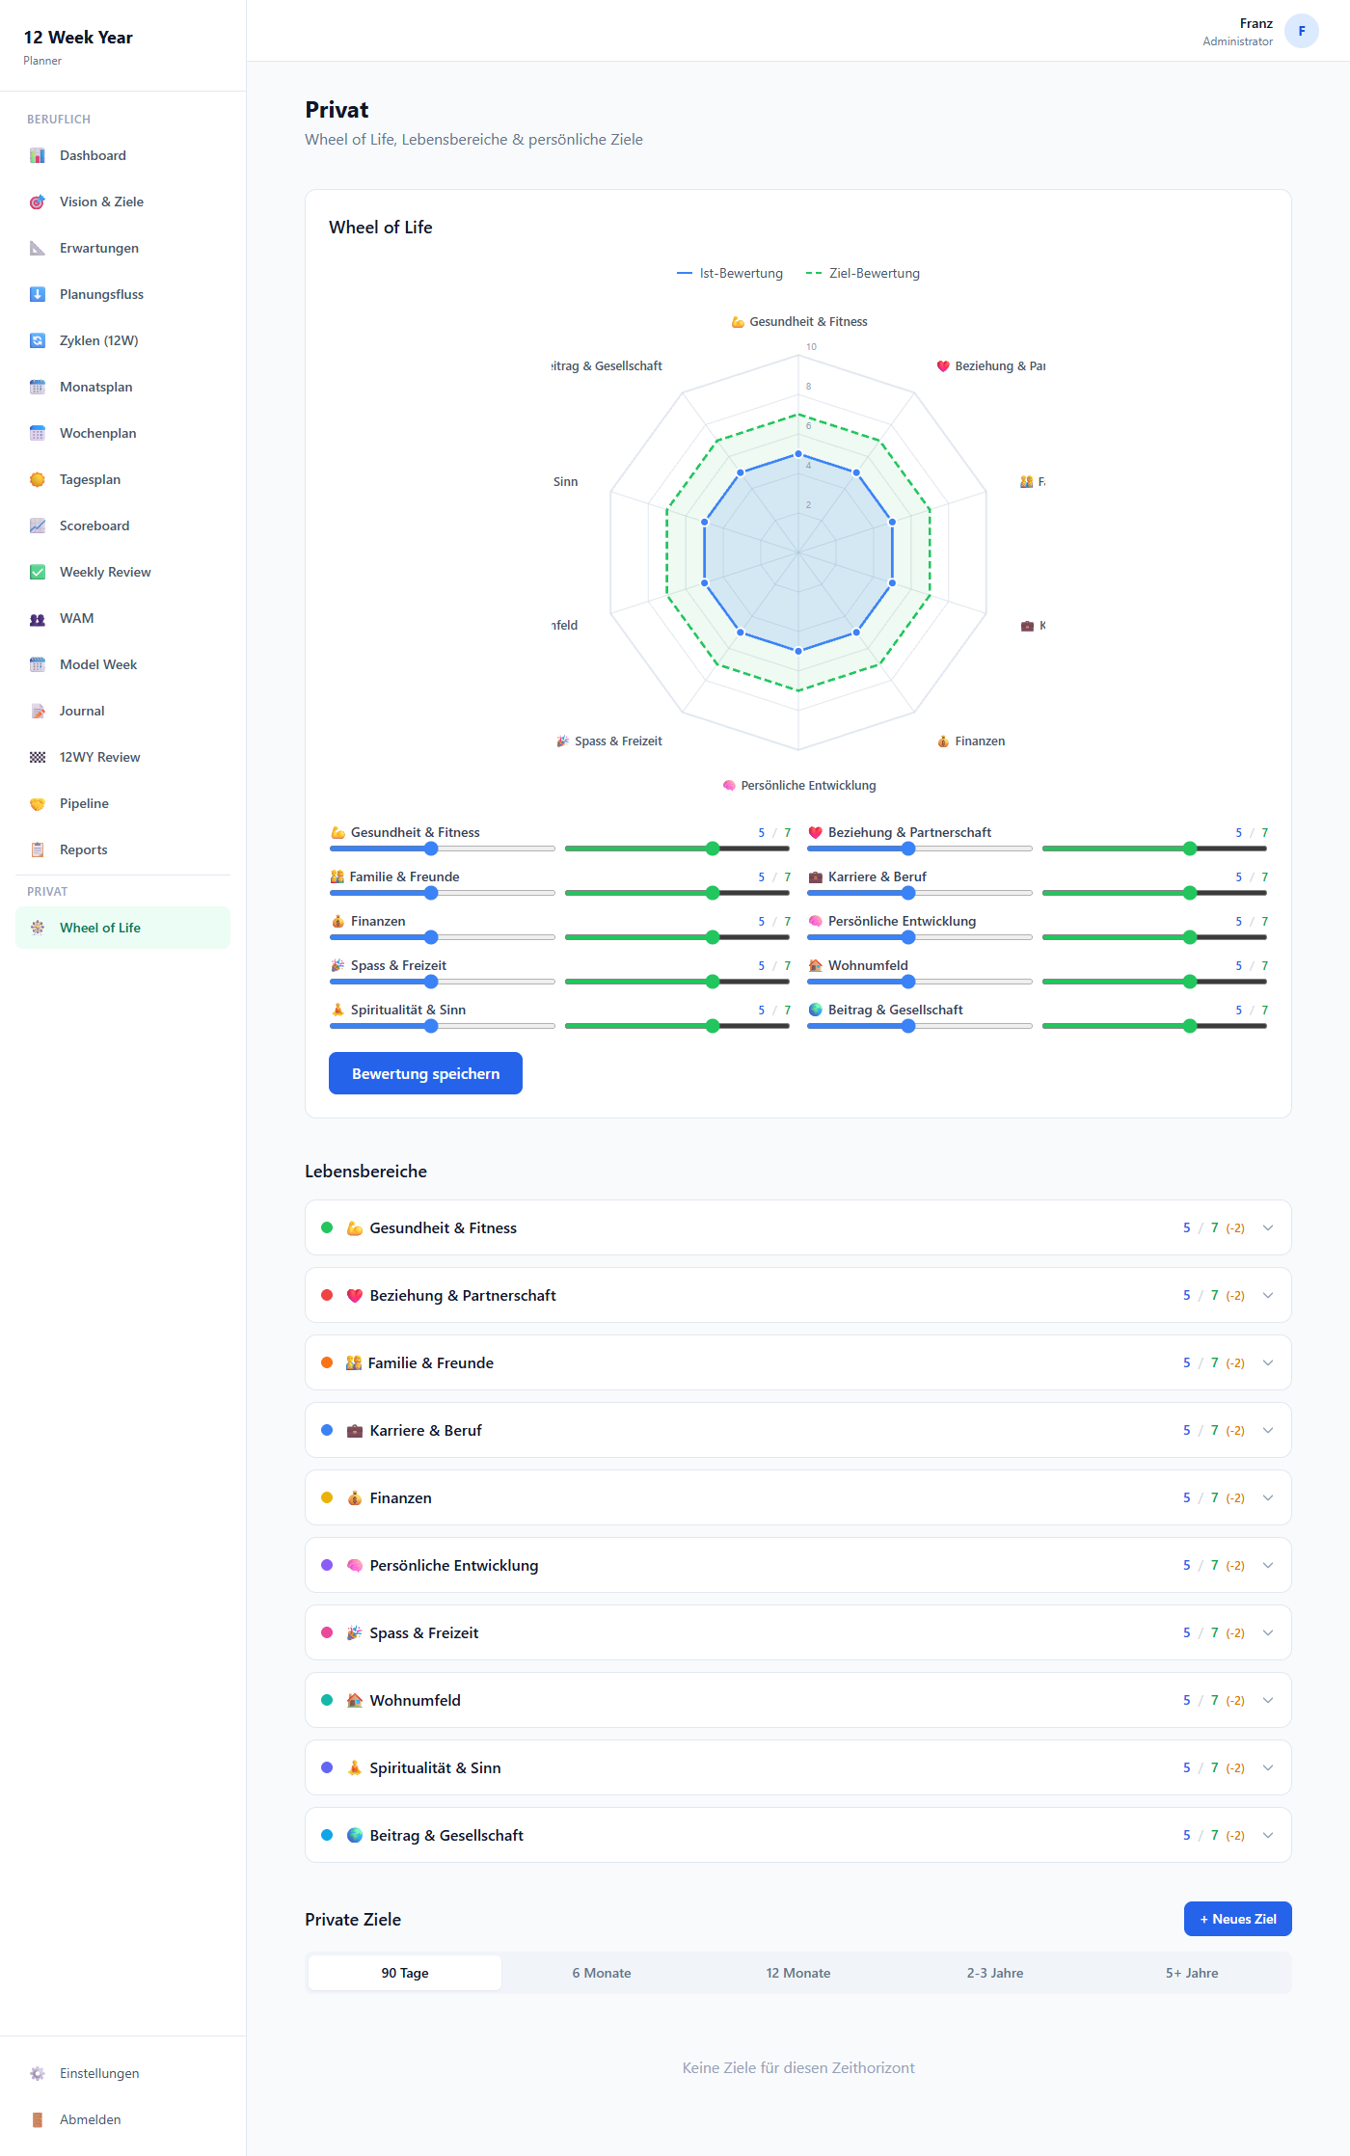Click the blue Finanzen Ist slider handle
Viewport: 1350px width, 2156px height.
431,937
